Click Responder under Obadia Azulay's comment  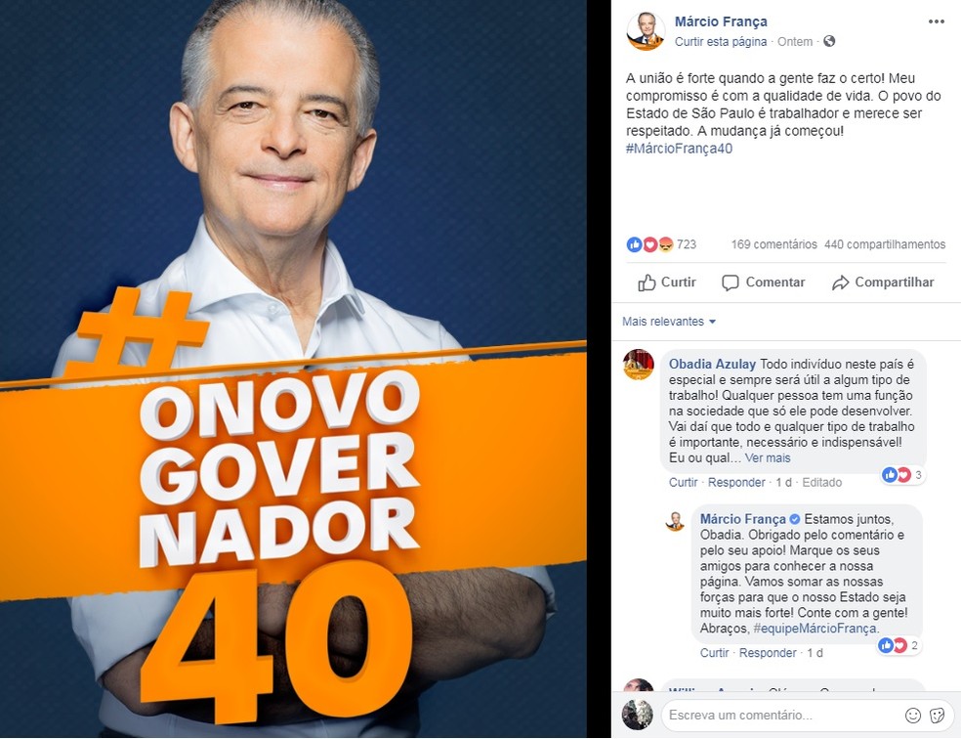click(736, 482)
